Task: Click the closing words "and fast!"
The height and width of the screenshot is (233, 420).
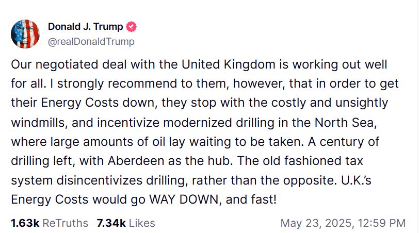Action: point(251,199)
